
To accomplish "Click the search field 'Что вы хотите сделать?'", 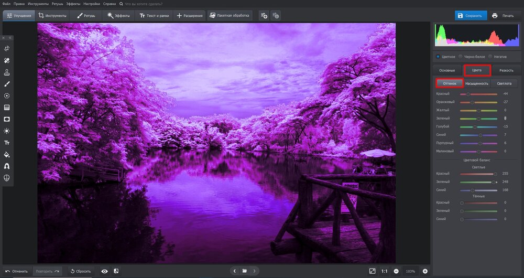I will tap(144, 4).
